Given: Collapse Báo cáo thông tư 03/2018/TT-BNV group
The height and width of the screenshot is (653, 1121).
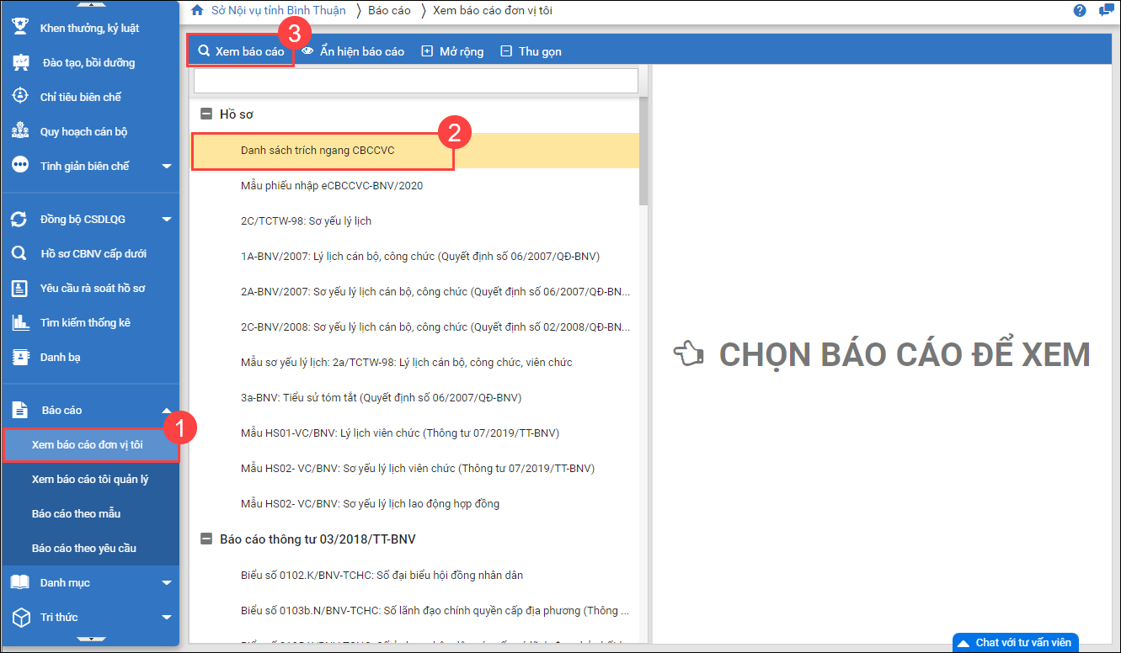Looking at the screenshot, I should point(206,539).
